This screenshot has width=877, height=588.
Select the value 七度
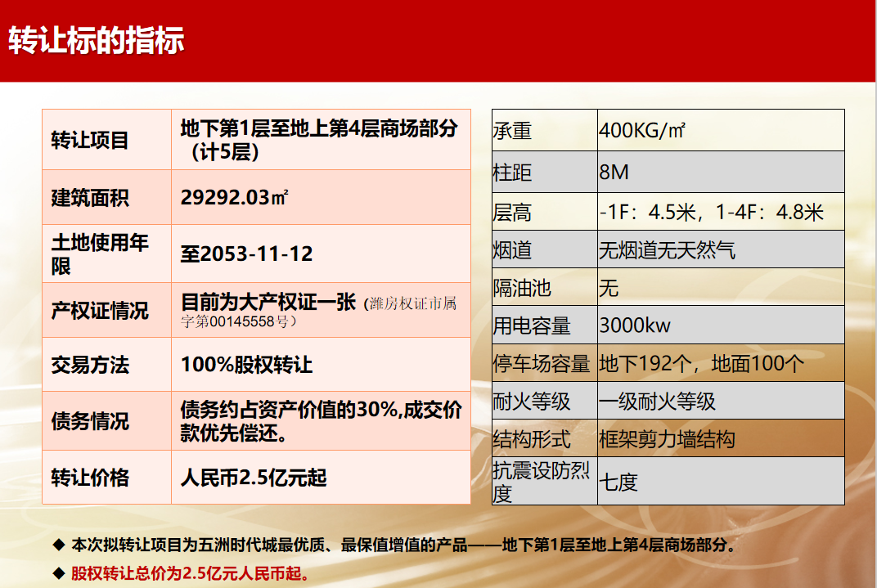[618, 482]
